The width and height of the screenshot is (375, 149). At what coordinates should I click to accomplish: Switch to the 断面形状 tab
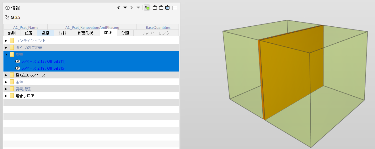click(x=85, y=33)
